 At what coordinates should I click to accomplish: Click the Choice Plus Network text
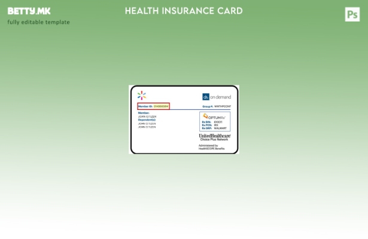(x=214, y=140)
